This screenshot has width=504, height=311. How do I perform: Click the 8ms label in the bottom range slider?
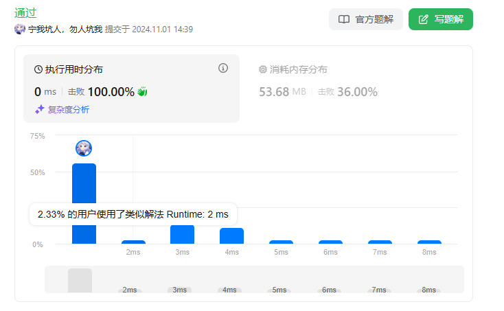pos(428,290)
